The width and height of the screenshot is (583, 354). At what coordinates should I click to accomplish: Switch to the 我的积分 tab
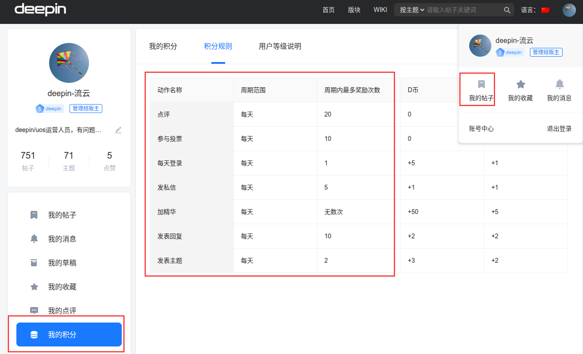tap(163, 46)
